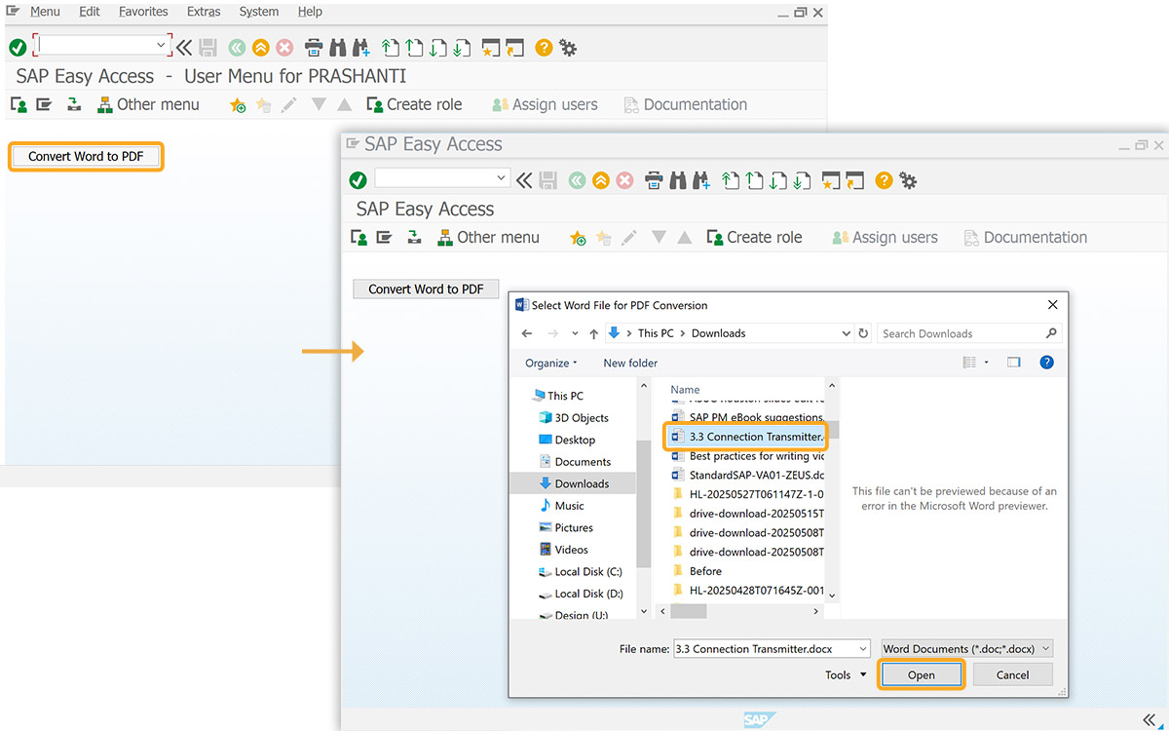Click green Enter checkmark in back SAP window
1169x731 pixels.
[x=18, y=47]
